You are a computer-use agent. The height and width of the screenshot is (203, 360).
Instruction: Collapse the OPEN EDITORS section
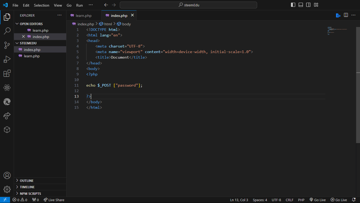(x=31, y=24)
